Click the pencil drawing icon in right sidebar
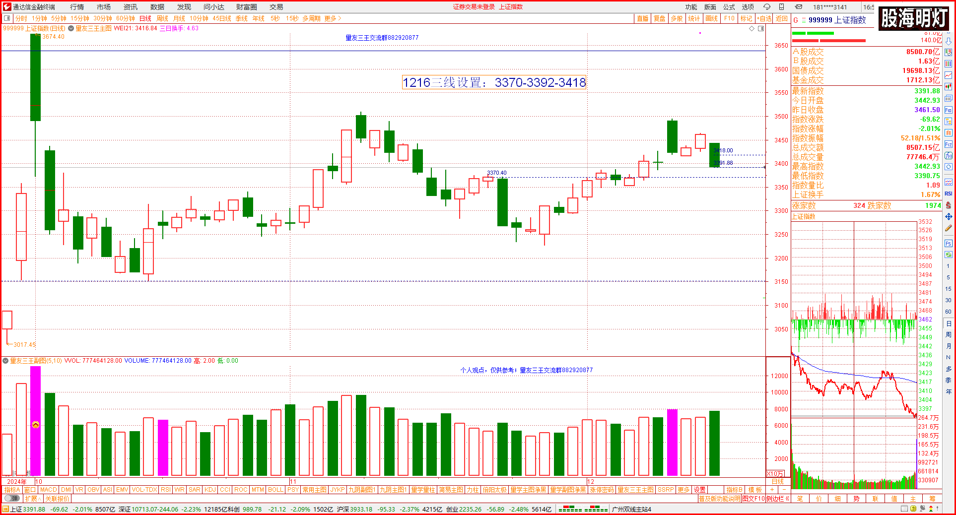This screenshot has width=956, height=515. (x=949, y=228)
